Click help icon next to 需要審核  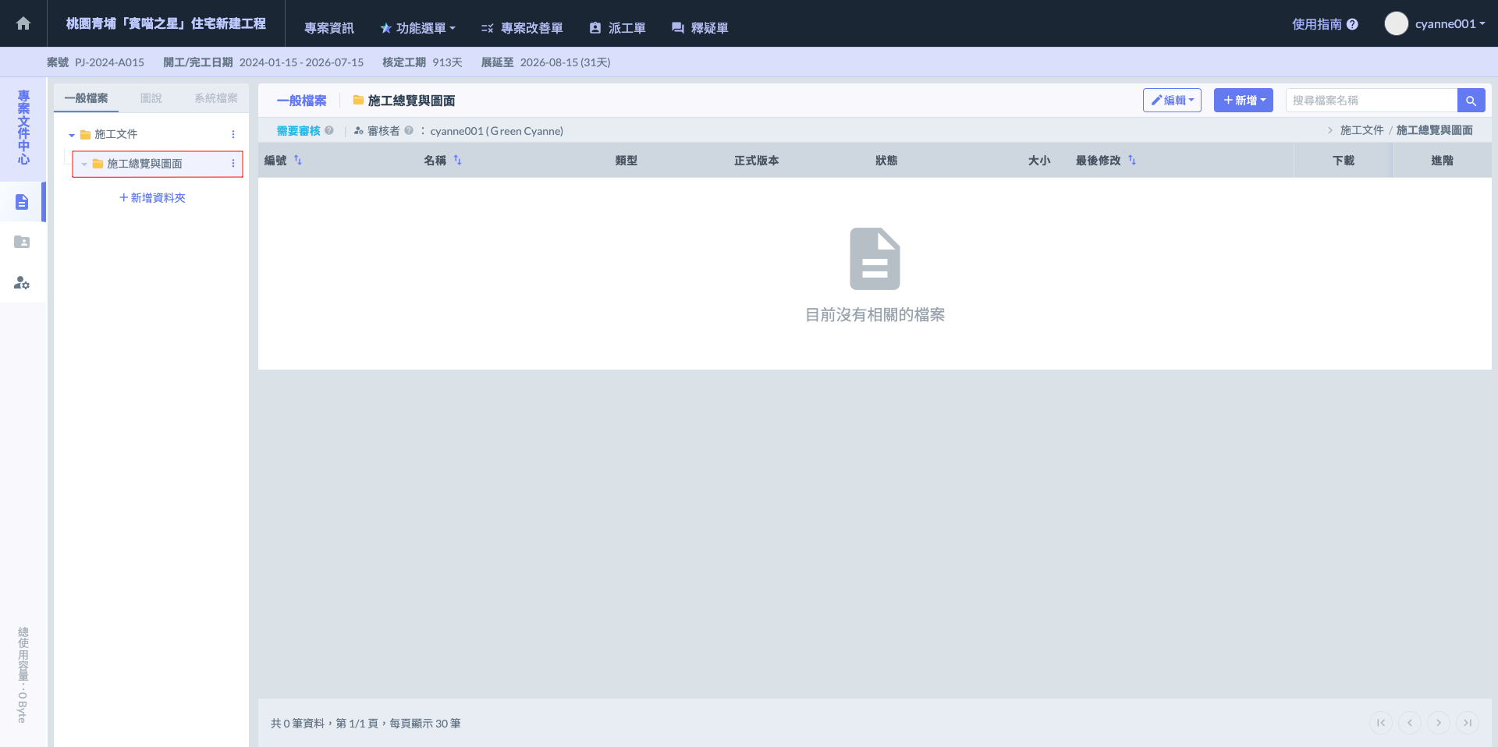329,131
